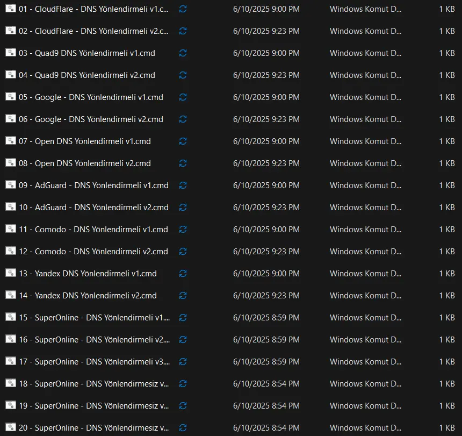This screenshot has height=436, width=462.
Task: Click the file icon beside 08 - Open DNS
Action: click(11, 162)
